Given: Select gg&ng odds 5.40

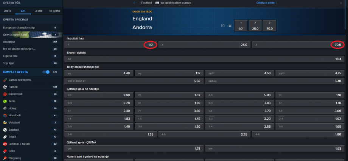Looking at the screenshot, I should [275, 81].
